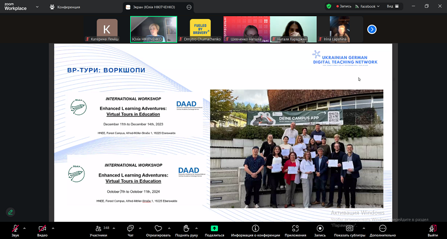The image size is (447, 239).
Task: Toggle Показать субтитры captions
Action: point(349,230)
